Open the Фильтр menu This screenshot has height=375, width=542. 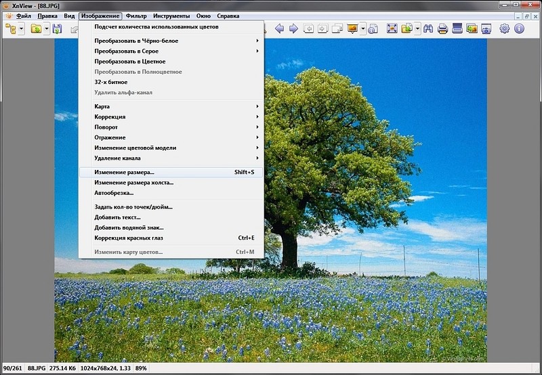(x=136, y=16)
